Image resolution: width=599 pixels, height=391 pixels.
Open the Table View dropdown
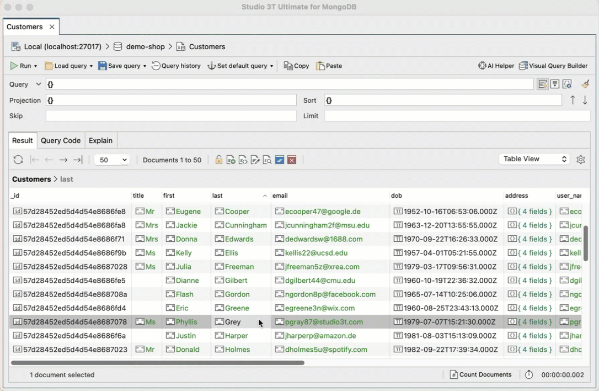533,158
